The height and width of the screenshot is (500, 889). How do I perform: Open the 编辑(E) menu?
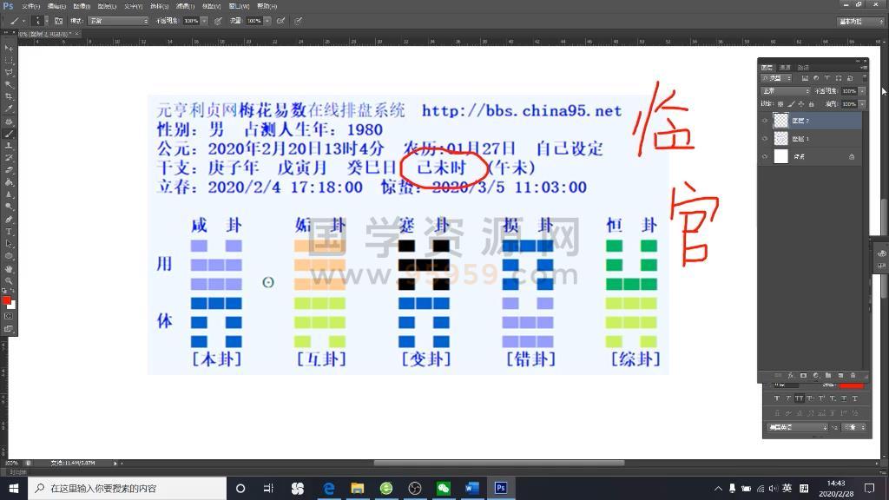tap(56, 6)
